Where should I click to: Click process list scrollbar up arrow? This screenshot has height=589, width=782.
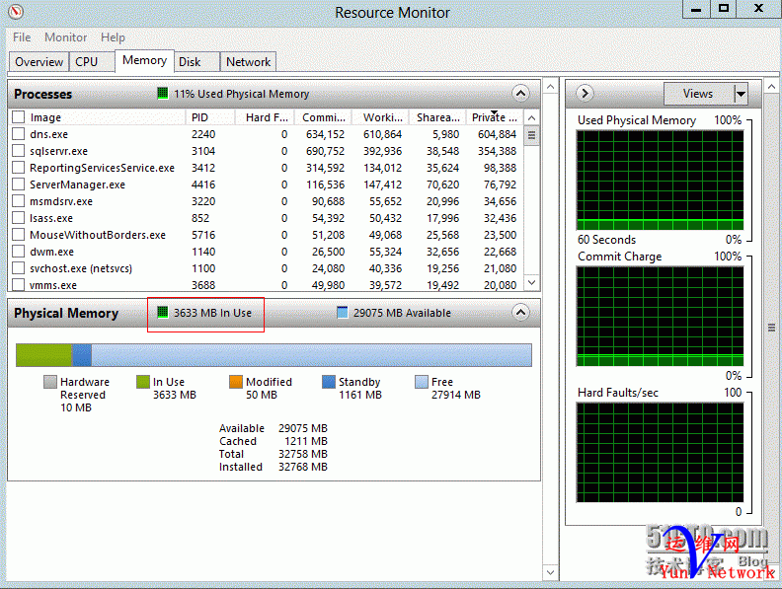[531, 118]
